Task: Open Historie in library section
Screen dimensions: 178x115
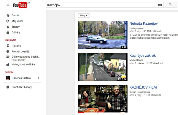Action: pyautogui.click(x=16, y=46)
